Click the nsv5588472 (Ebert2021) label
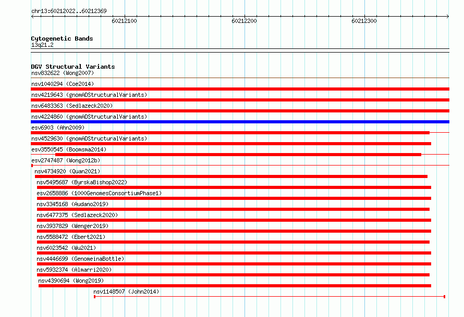The image size is (464, 317). point(71,237)
